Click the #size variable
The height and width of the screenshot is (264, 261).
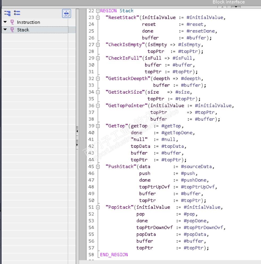tap(182, 92)
